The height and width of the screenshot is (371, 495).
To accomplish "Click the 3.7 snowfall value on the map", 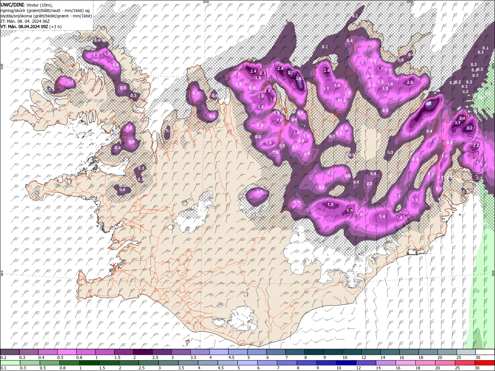I will point(291,73).
